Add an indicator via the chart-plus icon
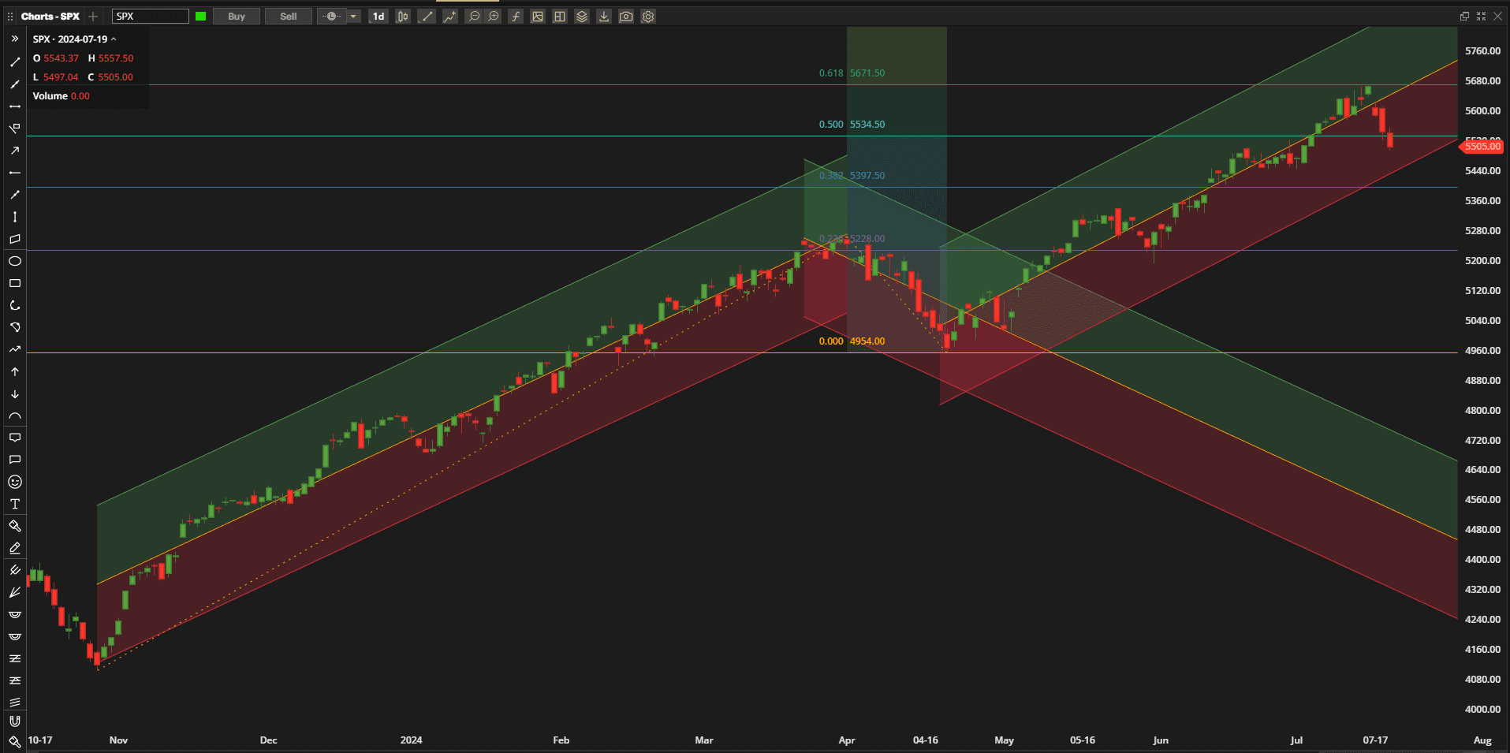 450,17
